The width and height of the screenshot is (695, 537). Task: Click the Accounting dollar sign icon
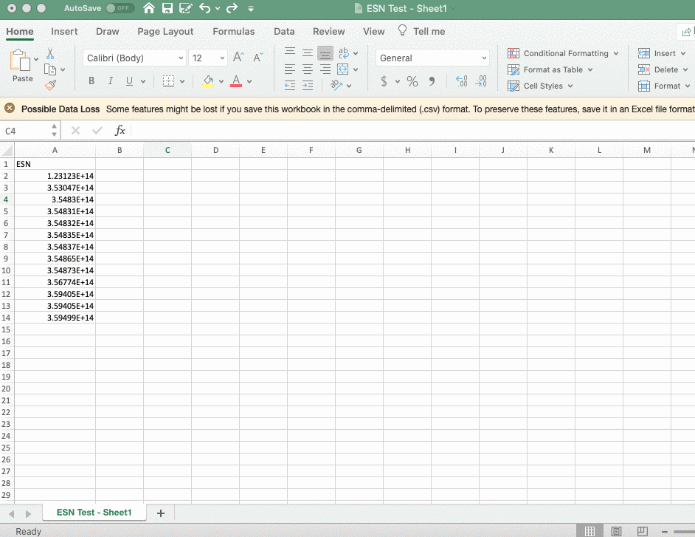pos(384,81)
